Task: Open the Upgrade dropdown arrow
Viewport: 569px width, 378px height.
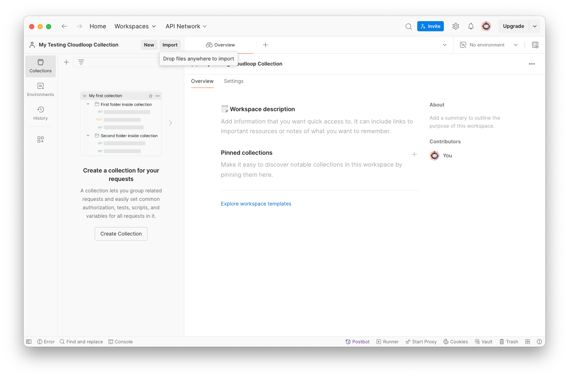Action: tap(535, 26)
